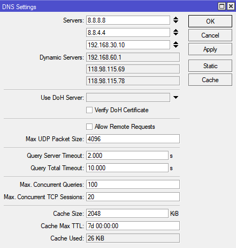
Task: Click the 8.8.8.8 server field
Action: coord(128,20)
